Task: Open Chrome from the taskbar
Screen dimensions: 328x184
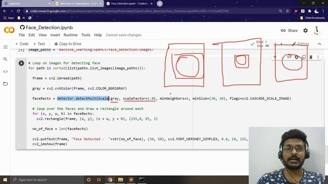Action: click(110, 179)
